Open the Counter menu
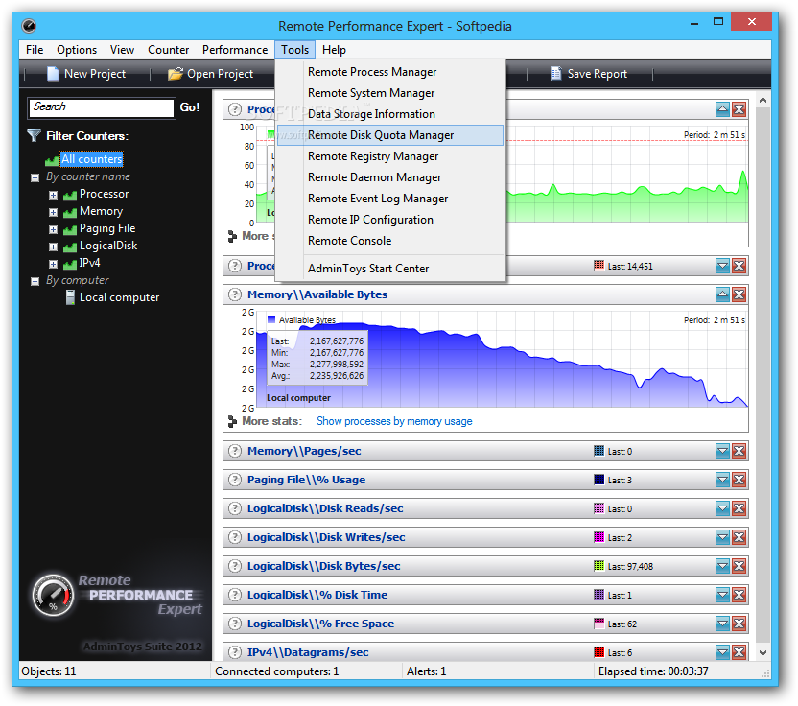This screenshot has height=706, width=798. click(169, 50)
